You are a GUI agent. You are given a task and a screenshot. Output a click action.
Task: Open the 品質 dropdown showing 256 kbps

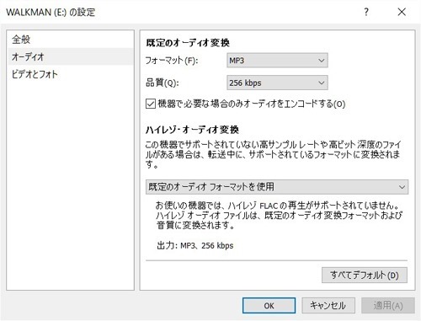click(x=277, y=83)
